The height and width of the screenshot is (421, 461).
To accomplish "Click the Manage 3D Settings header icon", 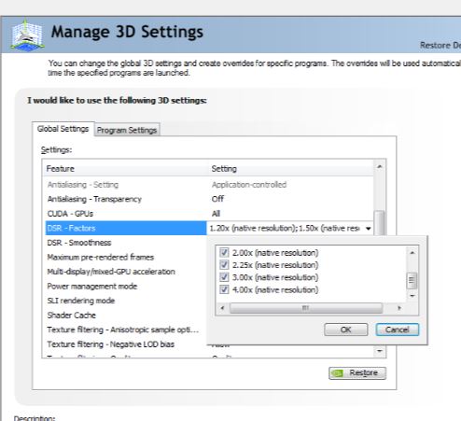I will coord(27,35).
